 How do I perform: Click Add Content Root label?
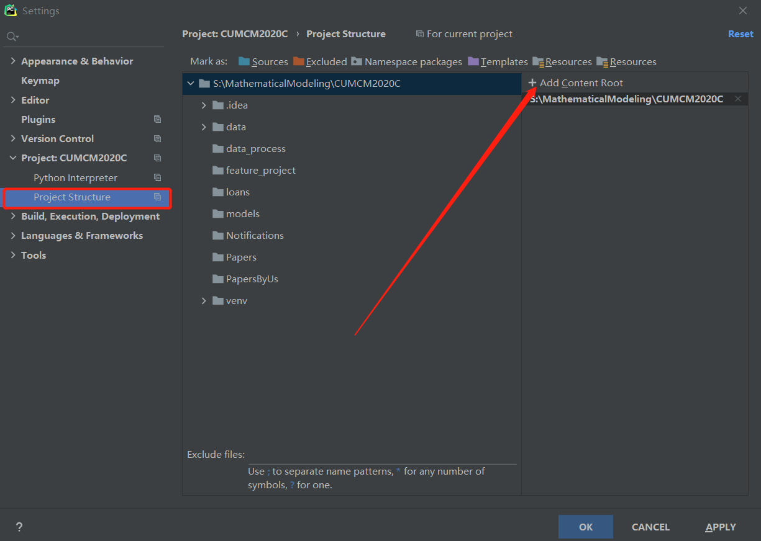[x=581, y=83]
